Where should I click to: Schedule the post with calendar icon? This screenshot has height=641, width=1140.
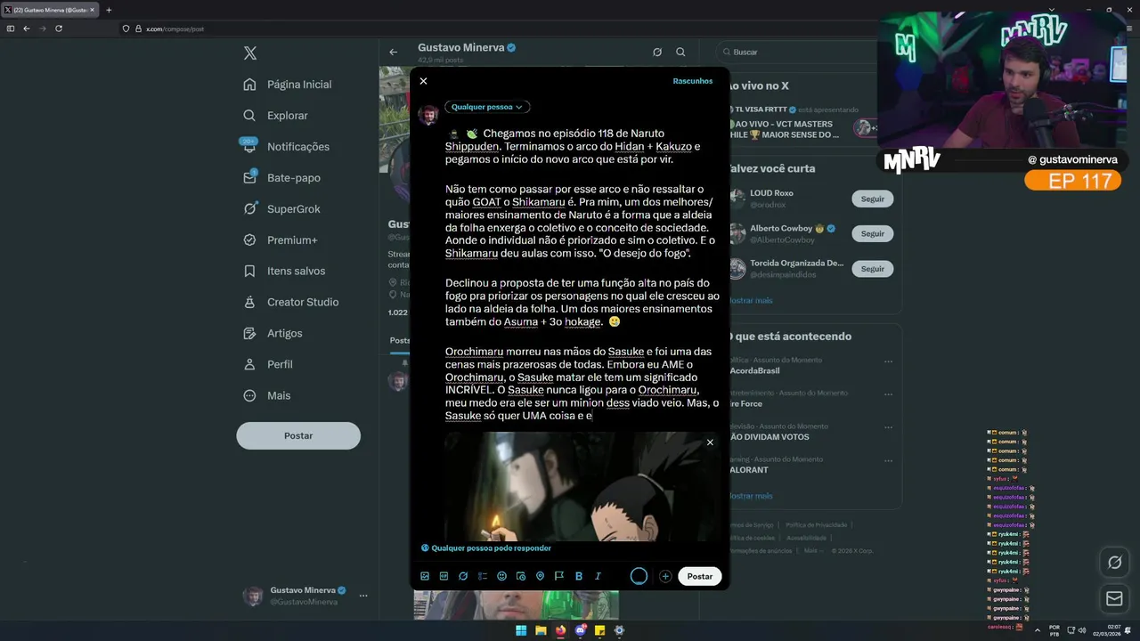point(521,576)
